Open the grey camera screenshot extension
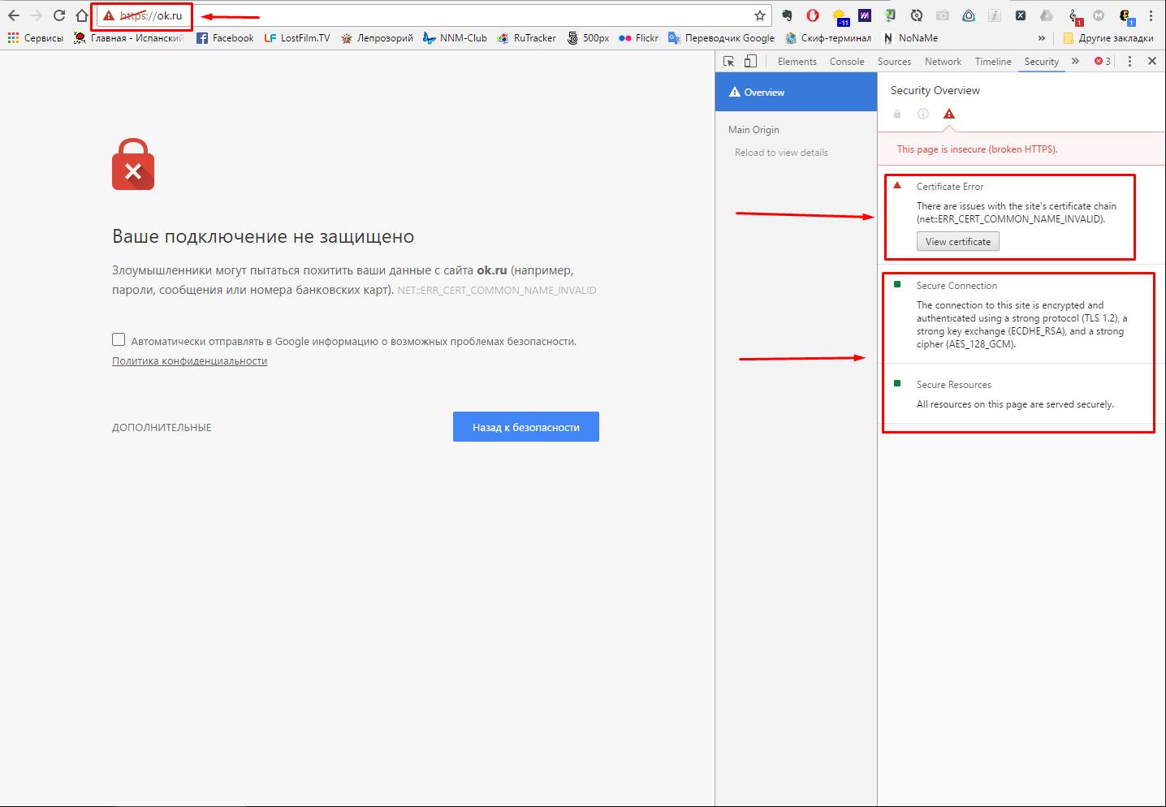 943,15
